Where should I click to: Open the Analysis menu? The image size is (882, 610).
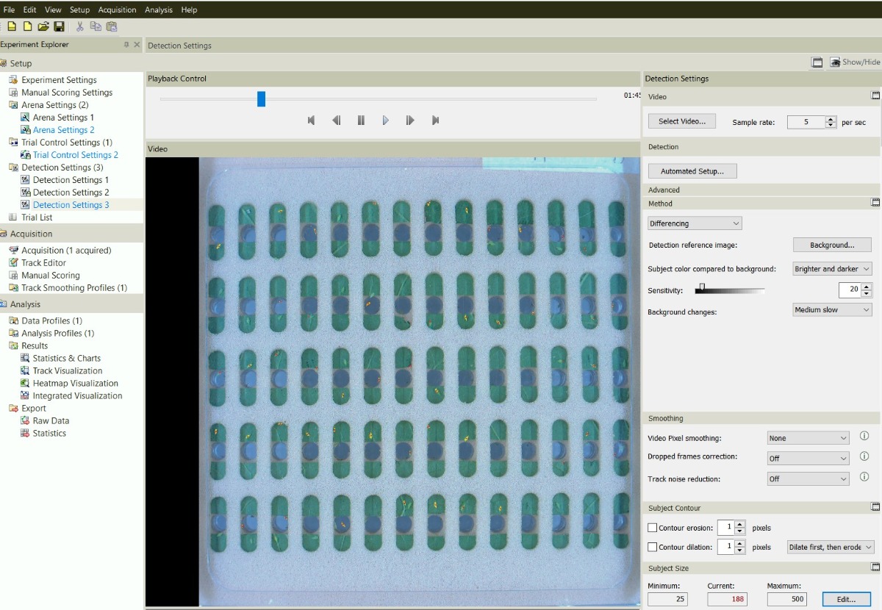click(159, 10)
